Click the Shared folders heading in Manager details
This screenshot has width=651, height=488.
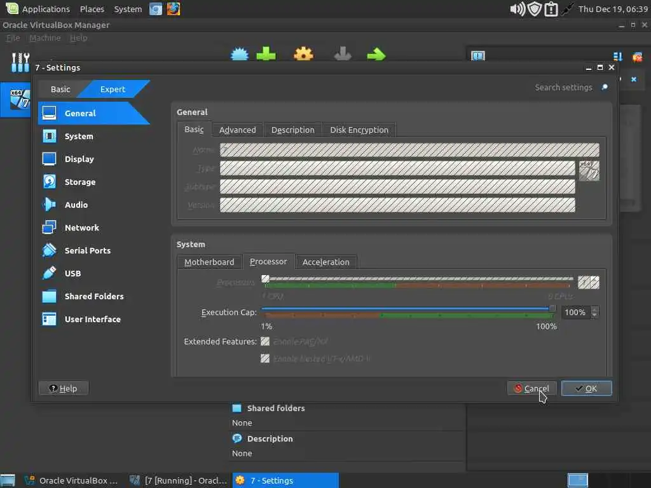[276, 409]
